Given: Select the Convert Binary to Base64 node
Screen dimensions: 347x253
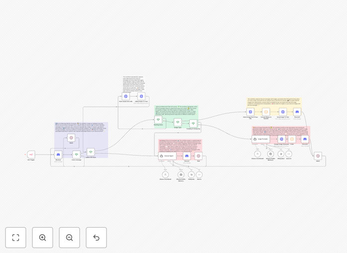Looking at the screenshot, I should point(266,112).
